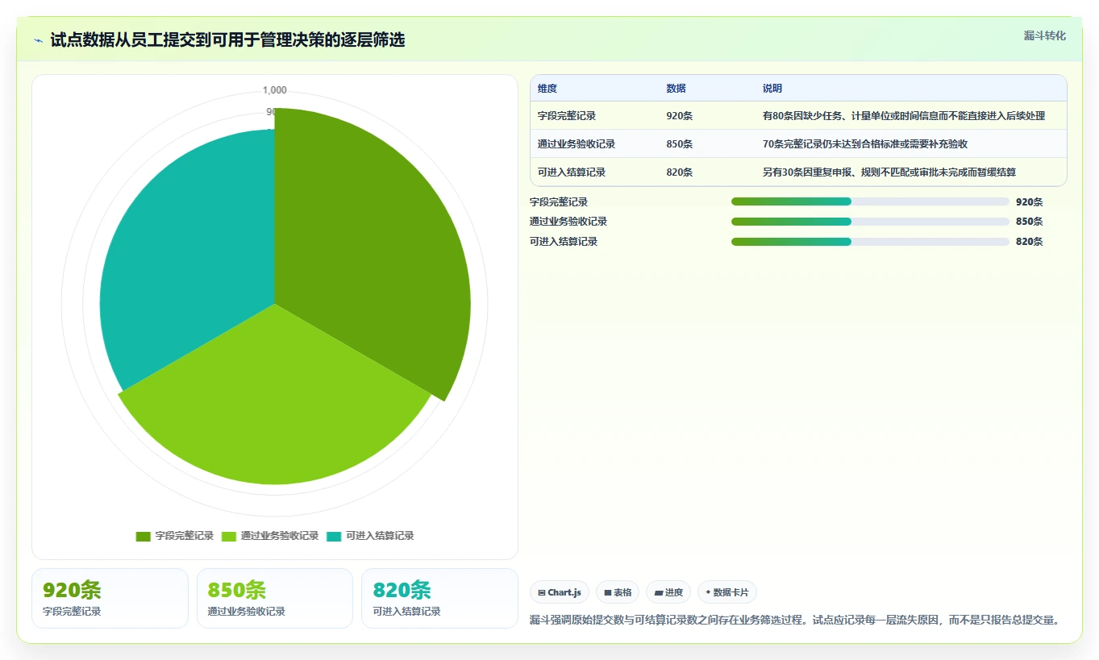
Task: Select the Chart.js tag
Action: tap(560, 592)
